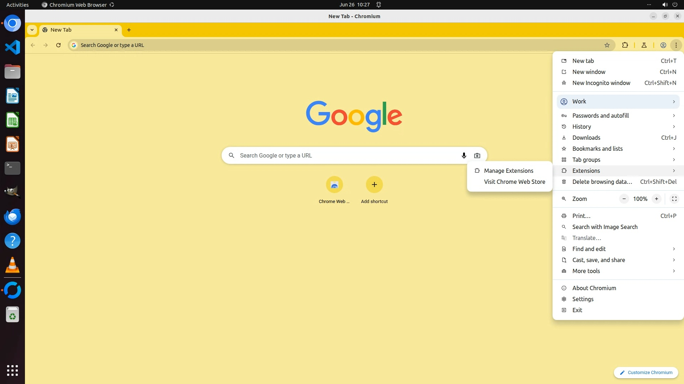Click the voice search microphone icon
The image size is (684, 384).
click(464, 155)
